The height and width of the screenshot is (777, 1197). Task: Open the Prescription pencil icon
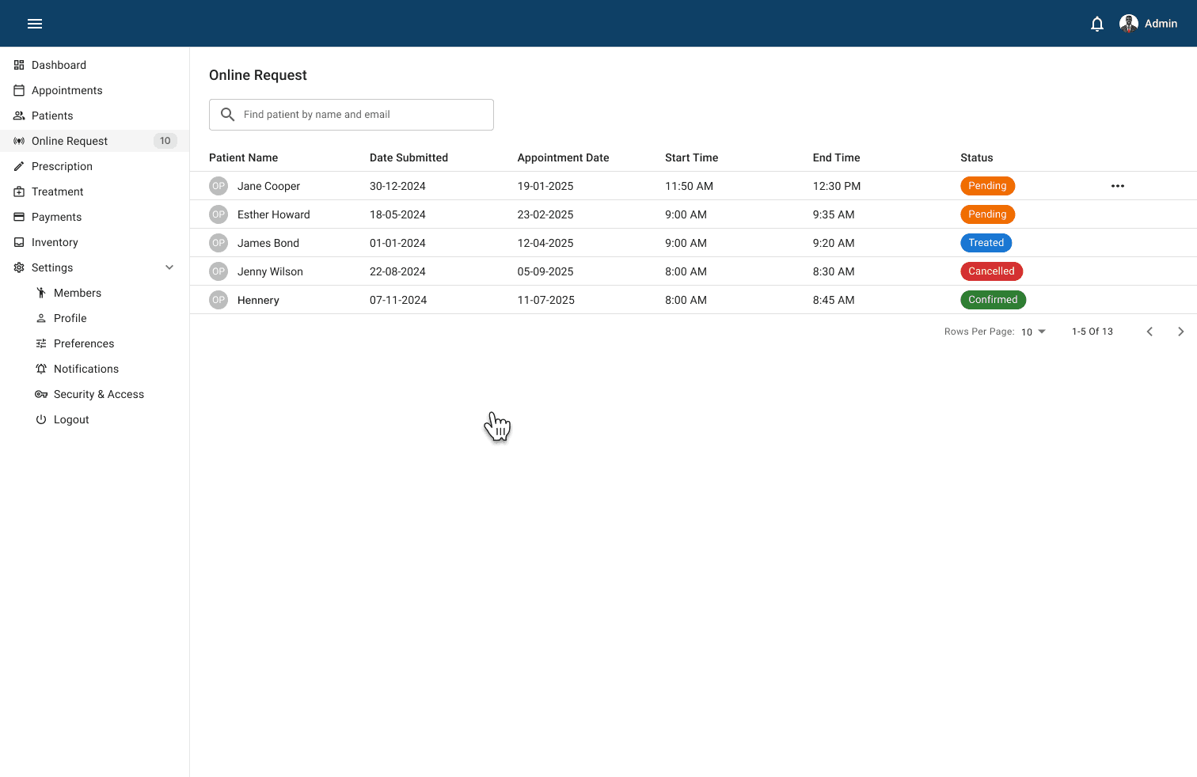pos(20,165)
